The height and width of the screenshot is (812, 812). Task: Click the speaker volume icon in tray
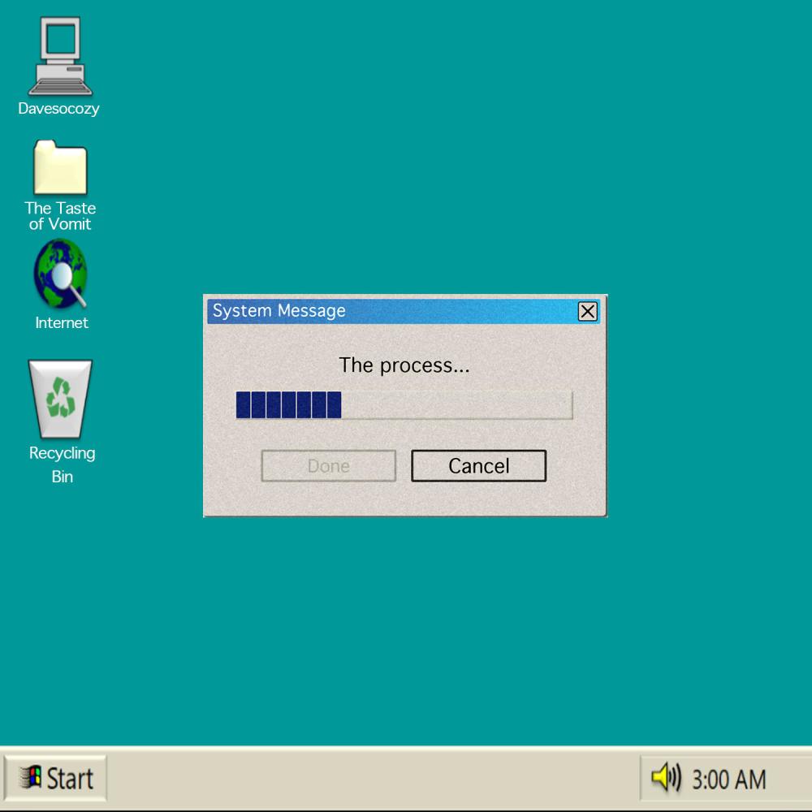666,777
